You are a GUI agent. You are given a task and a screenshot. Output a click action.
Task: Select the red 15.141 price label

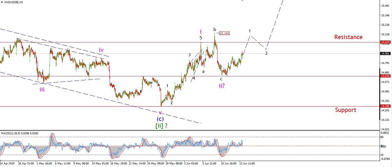tap(224, 33)
